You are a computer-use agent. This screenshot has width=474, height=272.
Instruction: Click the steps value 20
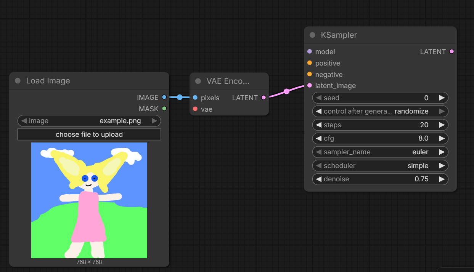coord(424,125)
